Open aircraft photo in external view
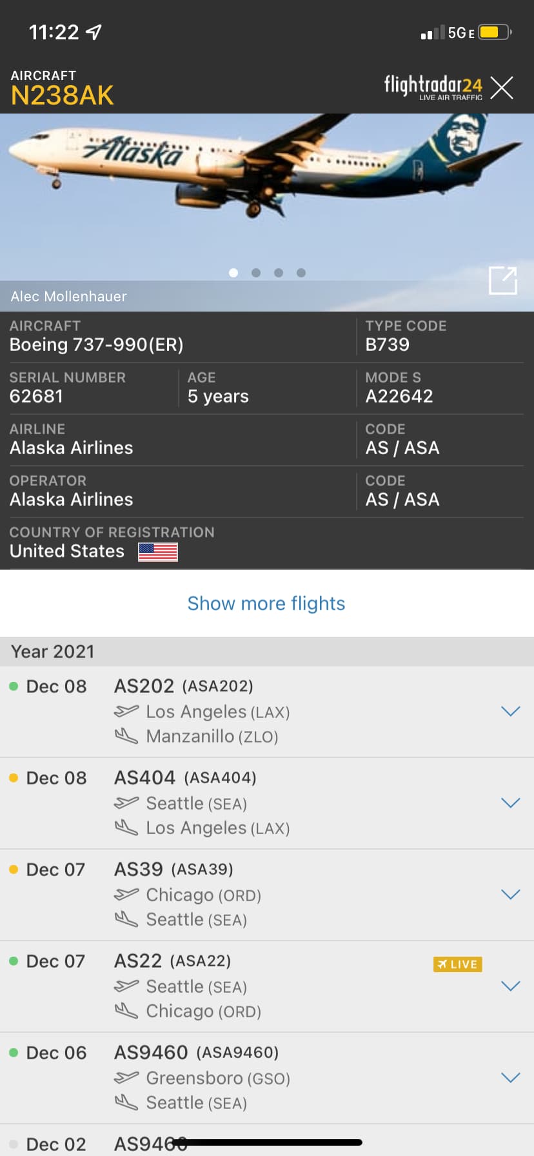This screenshot has width=534, height=1156. [x=503, y=281]
